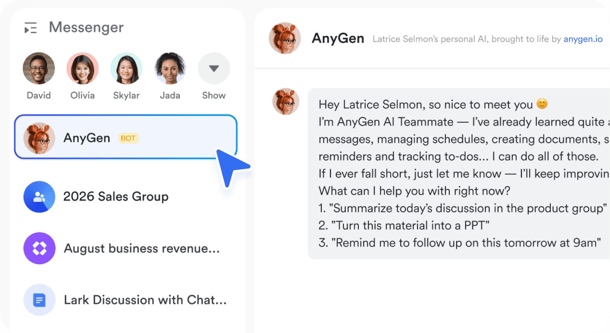Viewport: 610px width, 333px height.
Task: Open Lark Discussion with Chat conversation
Action: [x=126, y=300]
